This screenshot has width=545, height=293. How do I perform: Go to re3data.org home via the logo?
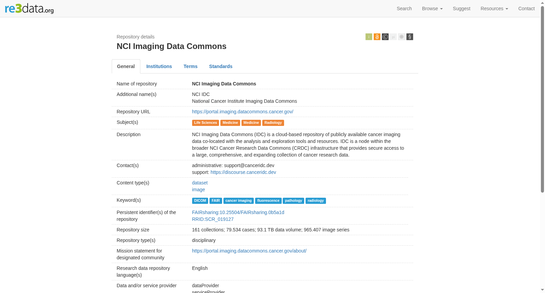(x=29, y=9)
